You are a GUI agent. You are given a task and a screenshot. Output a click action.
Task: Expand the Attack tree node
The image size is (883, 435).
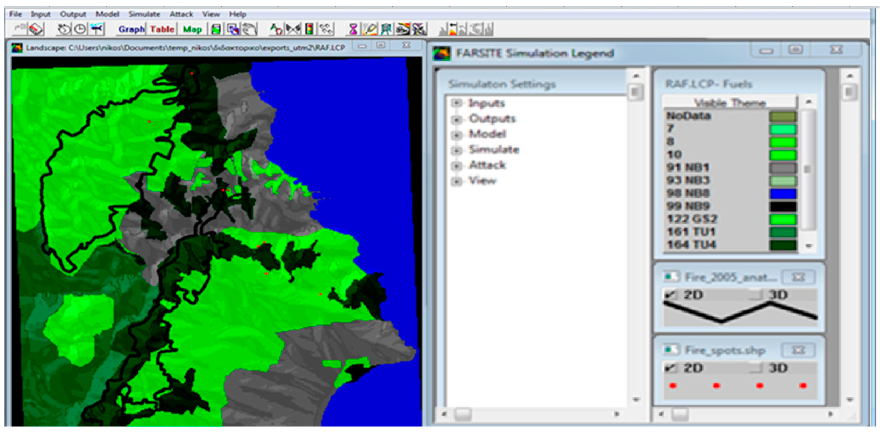456,166
